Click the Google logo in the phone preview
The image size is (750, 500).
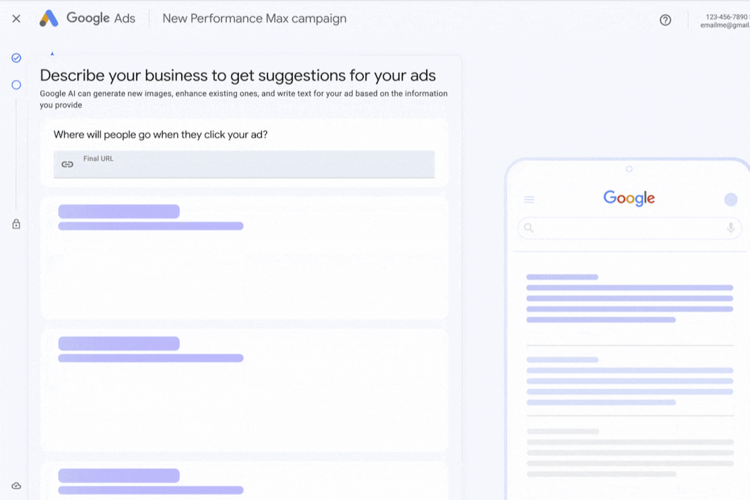pyautogui.click(x=629, y=199)
